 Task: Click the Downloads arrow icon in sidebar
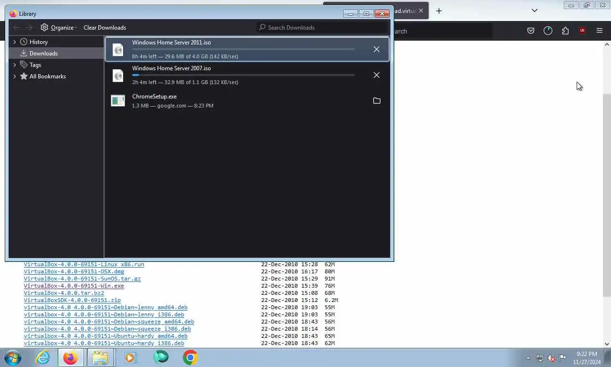(x=23, y=53)
